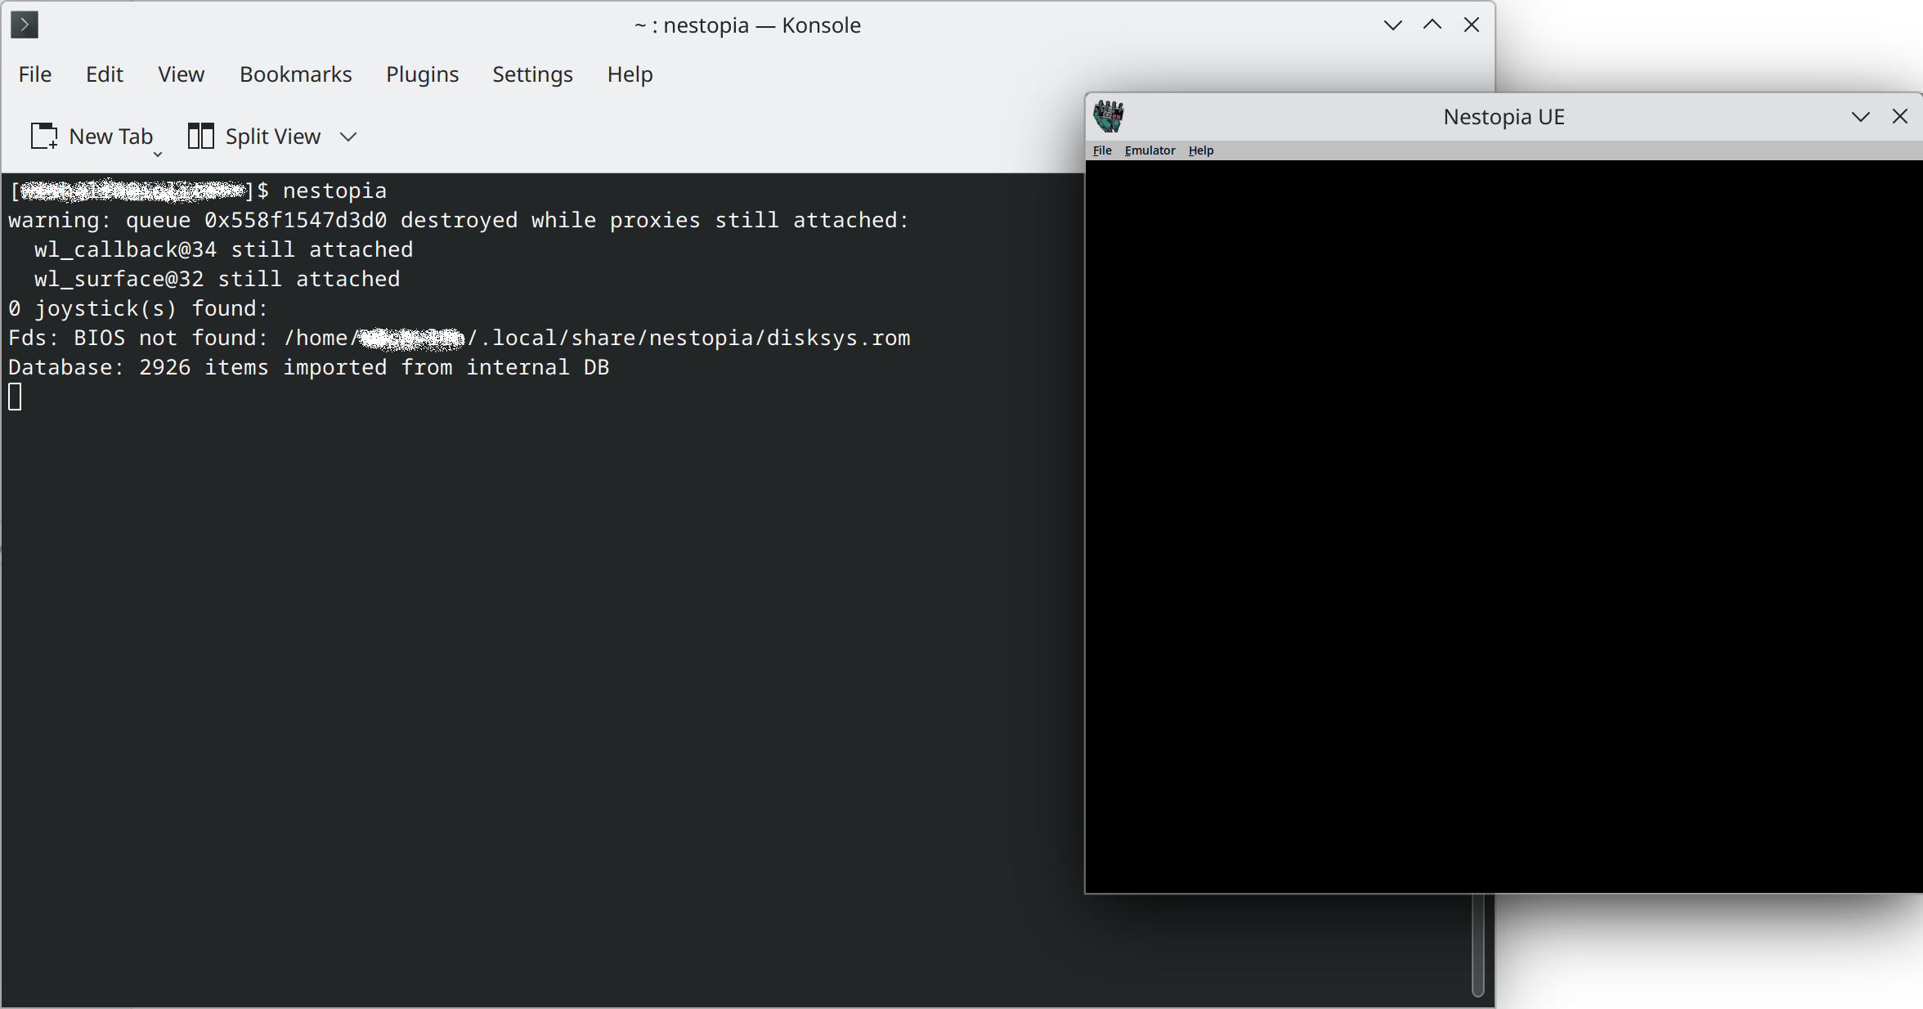Click the Nestopia UE gamepad icon in its titlebar

pos(1110,116)
